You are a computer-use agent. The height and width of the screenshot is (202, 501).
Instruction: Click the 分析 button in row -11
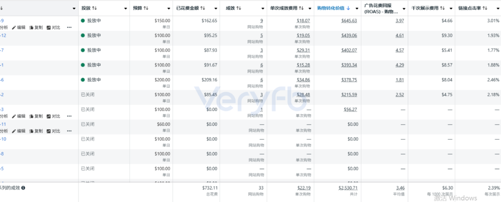tap(4, 131)
